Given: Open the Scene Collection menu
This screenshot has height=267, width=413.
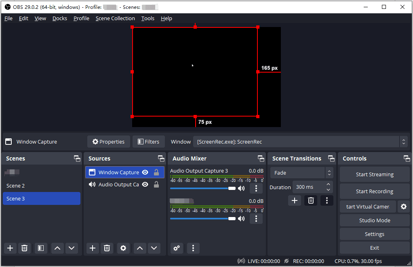Looking at the screenshot, I should (x=115, y=19).
